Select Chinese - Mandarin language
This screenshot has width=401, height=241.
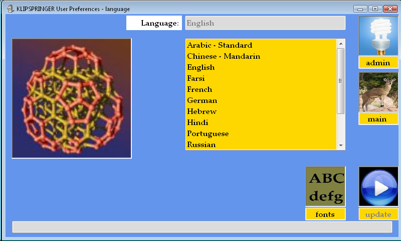(224, 56)
